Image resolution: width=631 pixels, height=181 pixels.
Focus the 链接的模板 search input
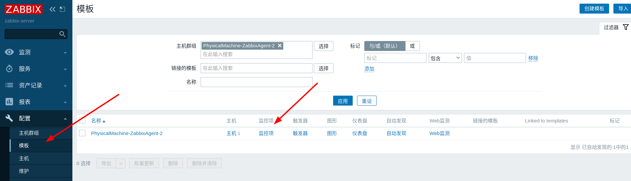coord(256,68)
